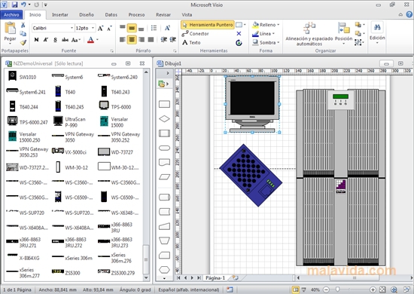Click the hexagon shape in quick shapes strip

click(164, 269)
